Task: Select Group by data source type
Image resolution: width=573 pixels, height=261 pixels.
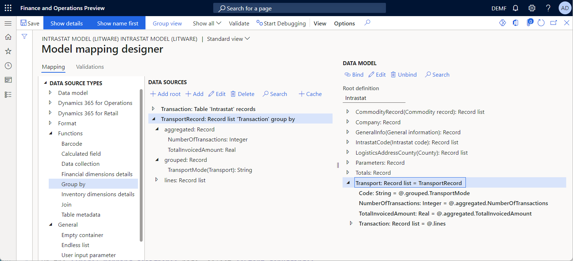Action: pos(93,184)
